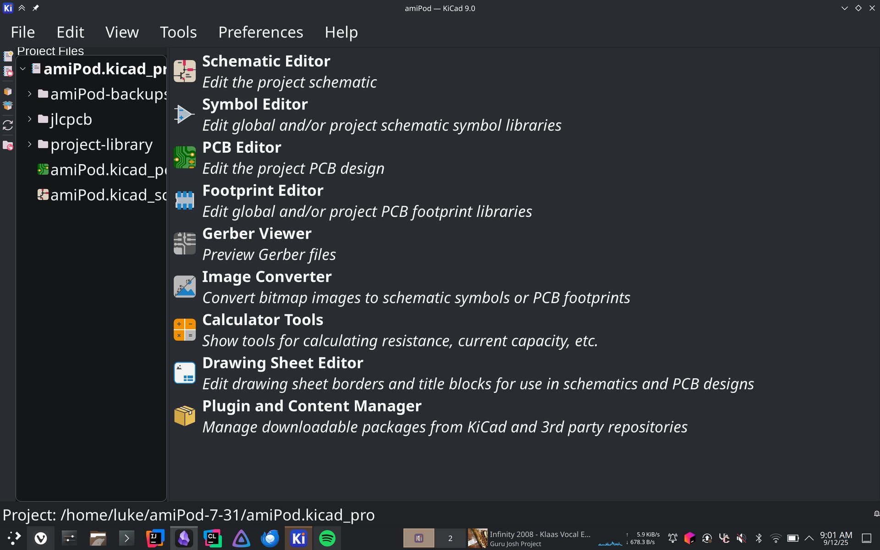This screenshot has width=880, height=550.
Task: Open the Preferences menu
Action: 261,32
